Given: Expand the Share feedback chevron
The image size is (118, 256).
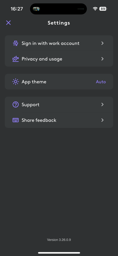Looking at the screenshot, I should [102, 120].
